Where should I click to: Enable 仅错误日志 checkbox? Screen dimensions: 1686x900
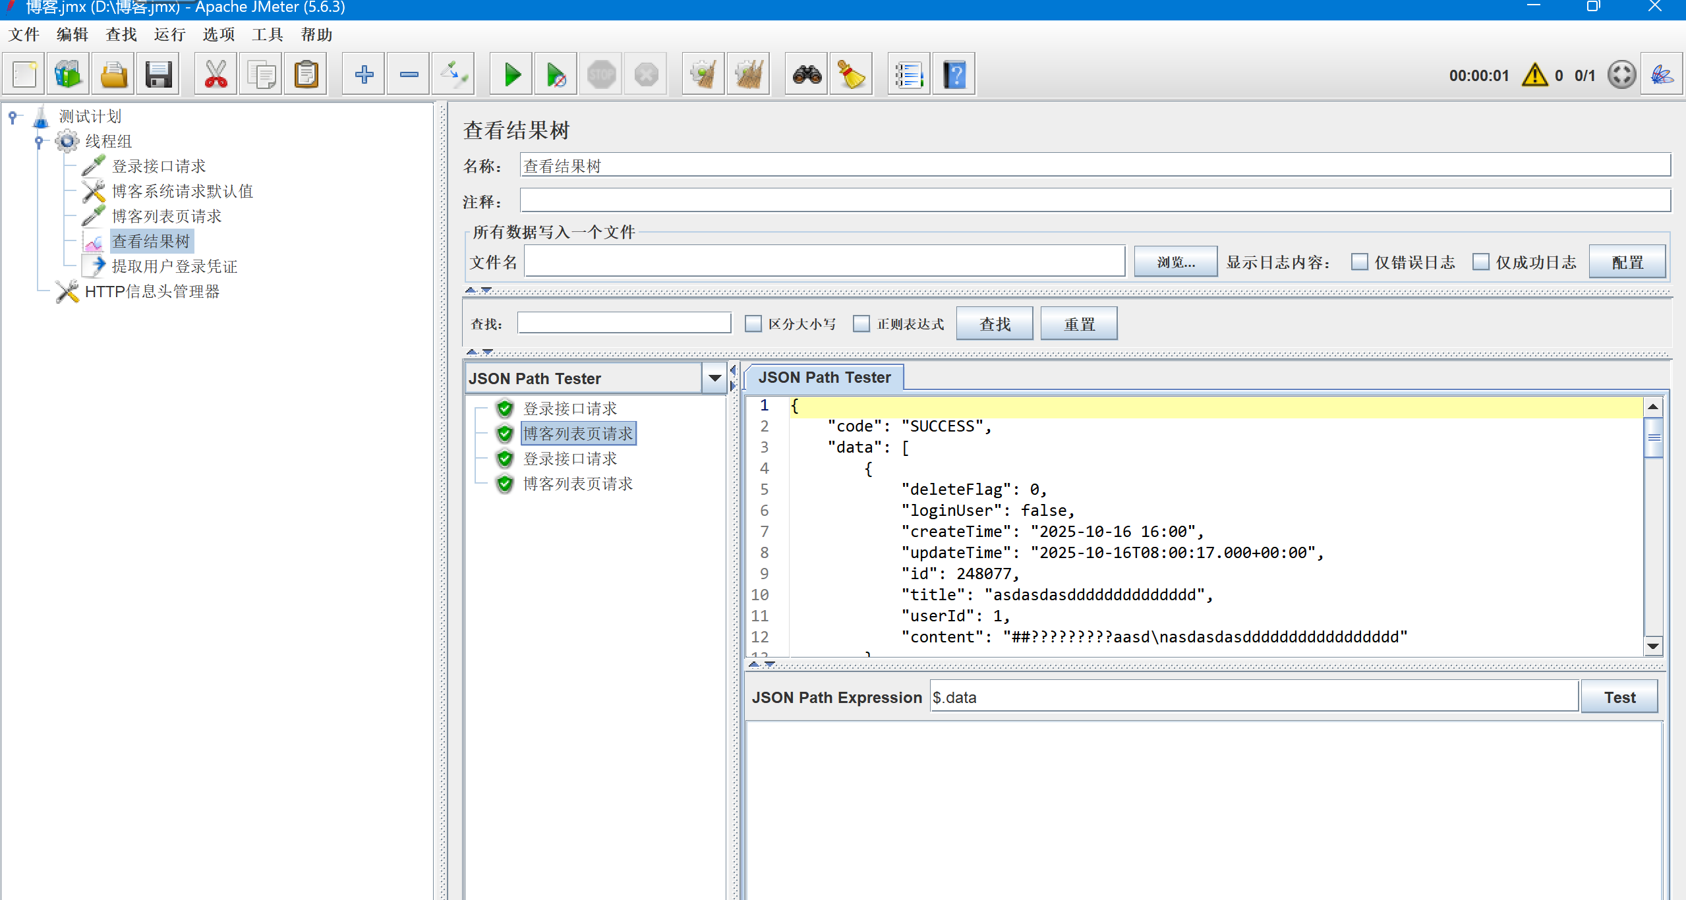pos(1359,262)
